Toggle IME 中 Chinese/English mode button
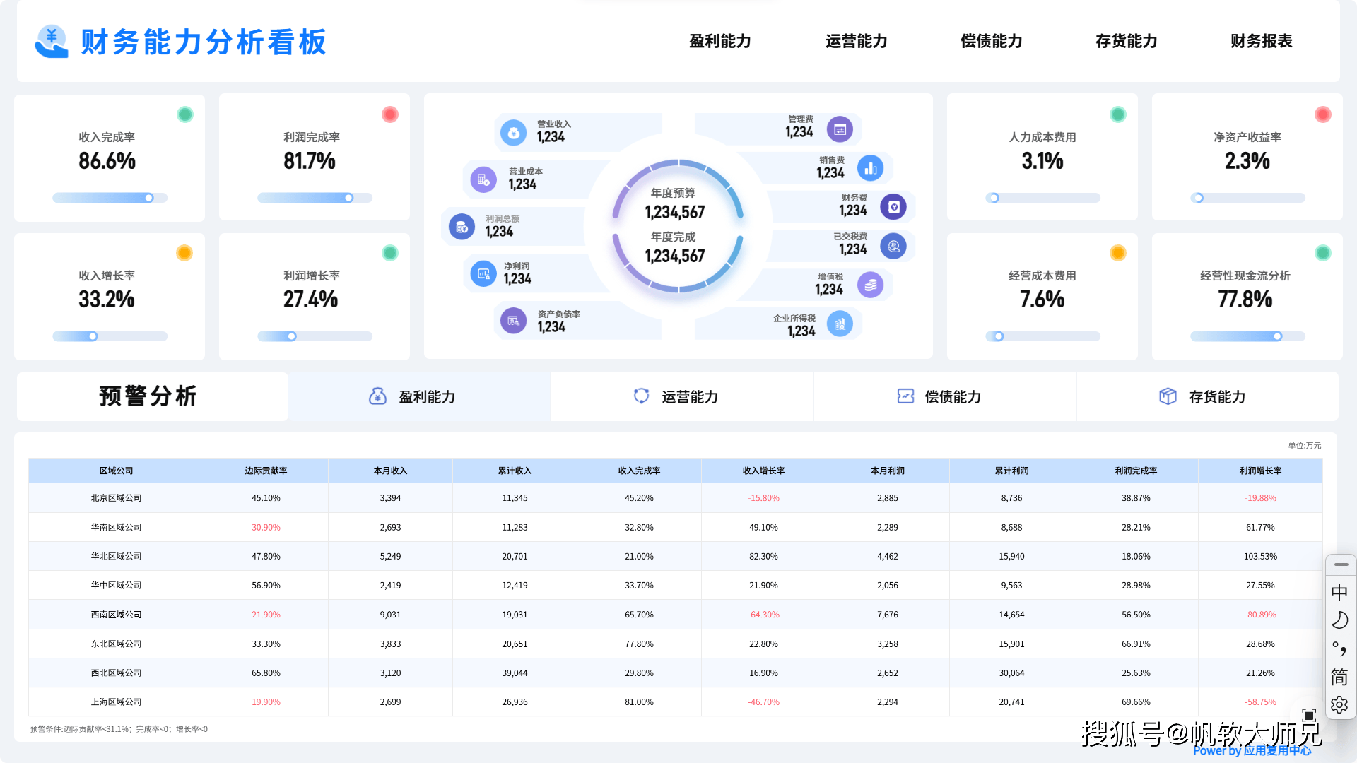Screen dimensions: 1357x763 click(1339, 592)
